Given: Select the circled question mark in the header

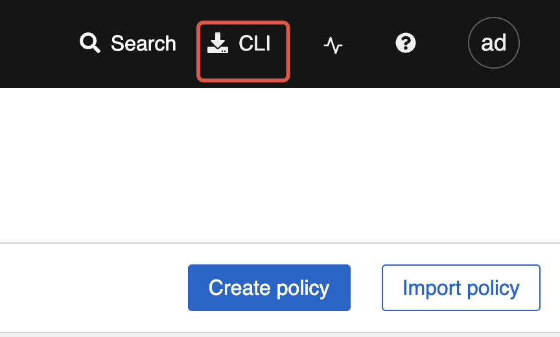Looking at the screenshot, I should point(406,43).
